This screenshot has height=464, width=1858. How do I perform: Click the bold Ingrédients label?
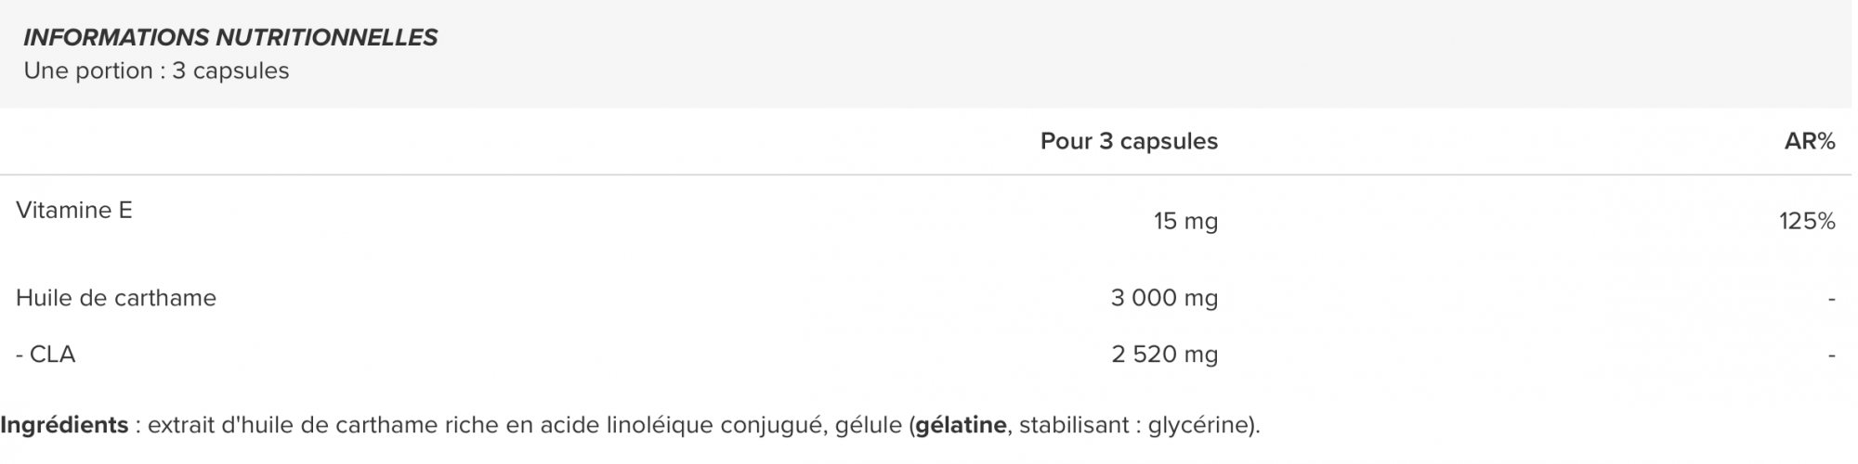click(x=64, y=426)
